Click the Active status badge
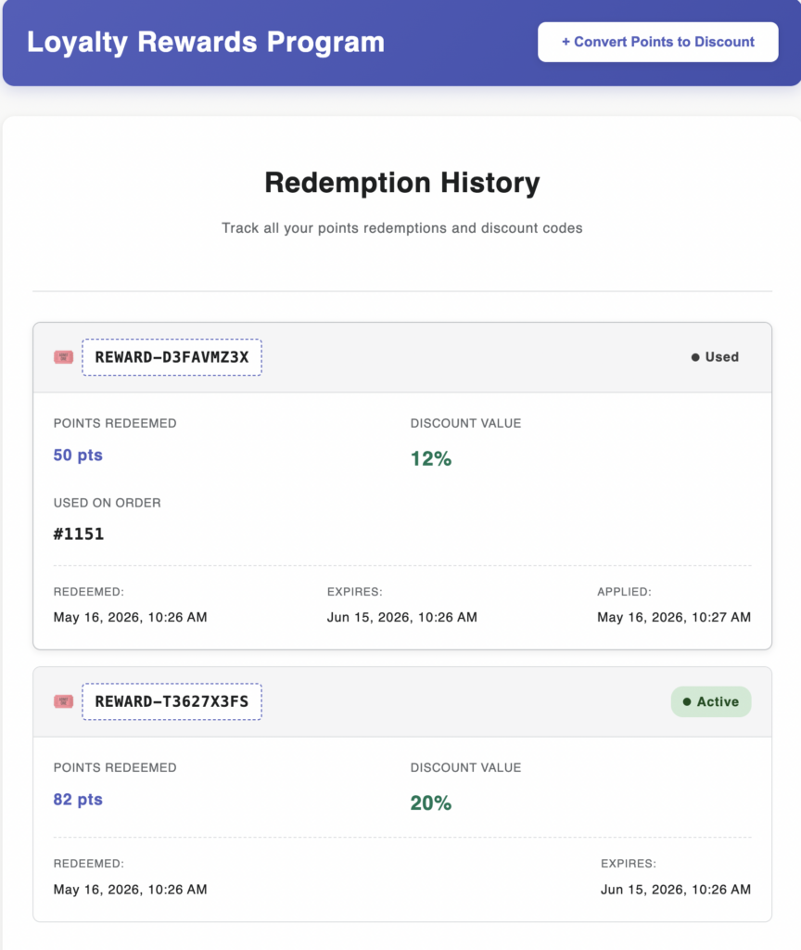Viewport: 801px width, 950px height. coord(711,701)
